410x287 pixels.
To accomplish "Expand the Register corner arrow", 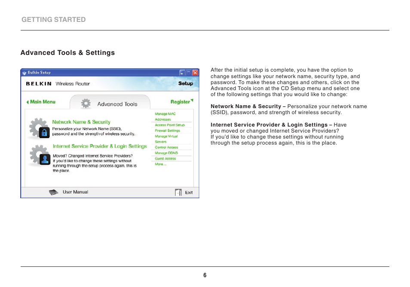I will [192, 100].
